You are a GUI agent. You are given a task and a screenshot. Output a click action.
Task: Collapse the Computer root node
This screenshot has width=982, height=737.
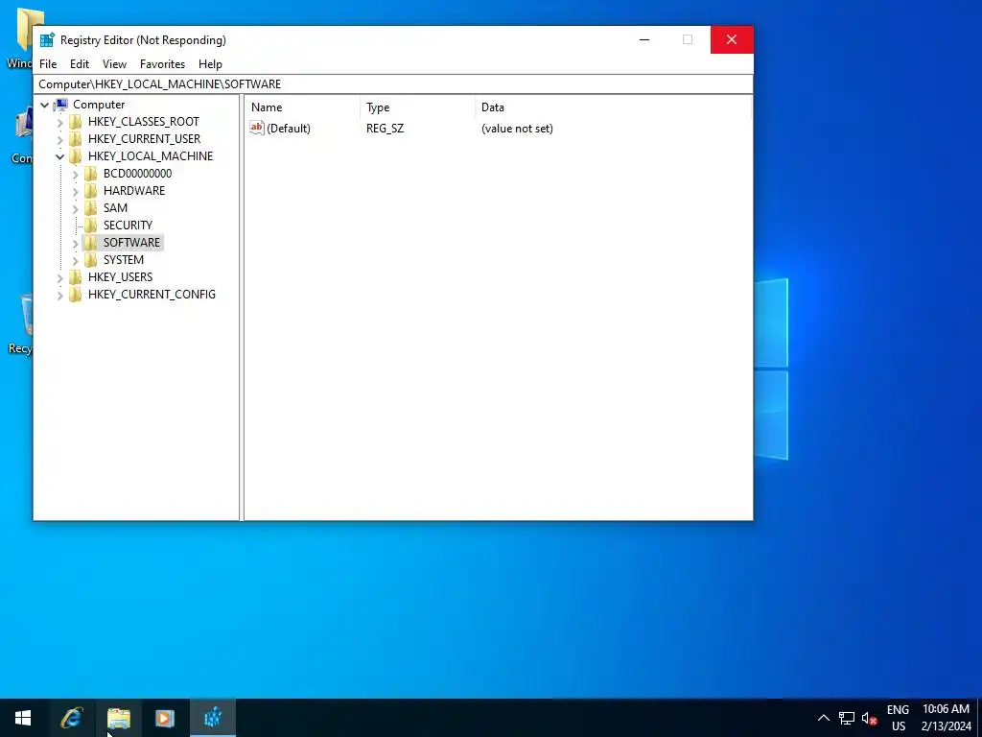coord(44,106)
